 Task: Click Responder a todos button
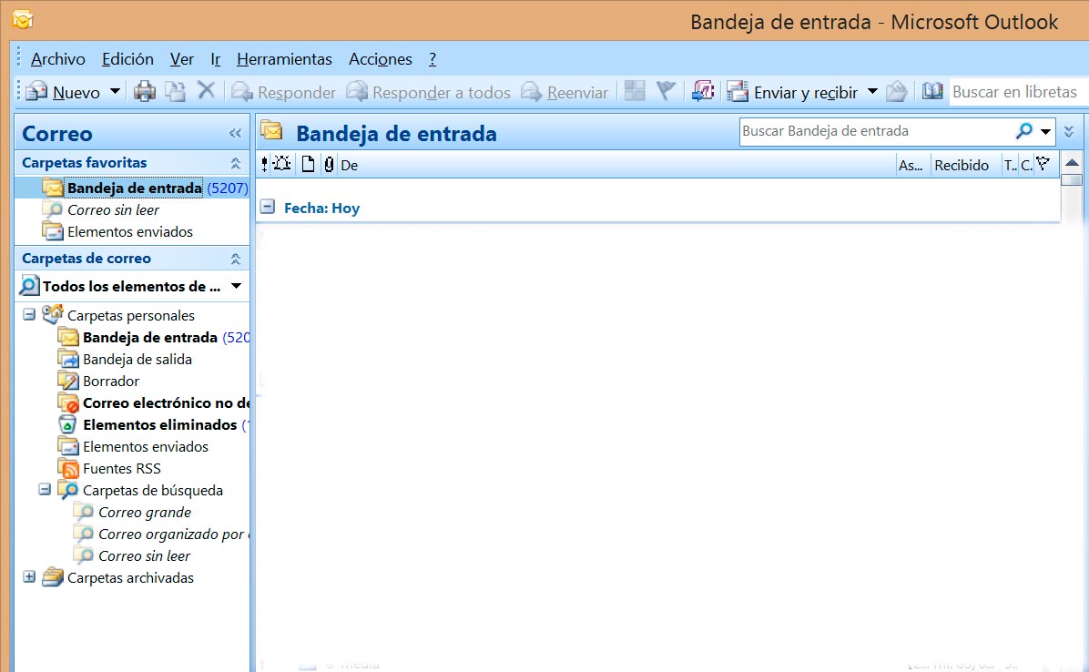tap(428, 92)
